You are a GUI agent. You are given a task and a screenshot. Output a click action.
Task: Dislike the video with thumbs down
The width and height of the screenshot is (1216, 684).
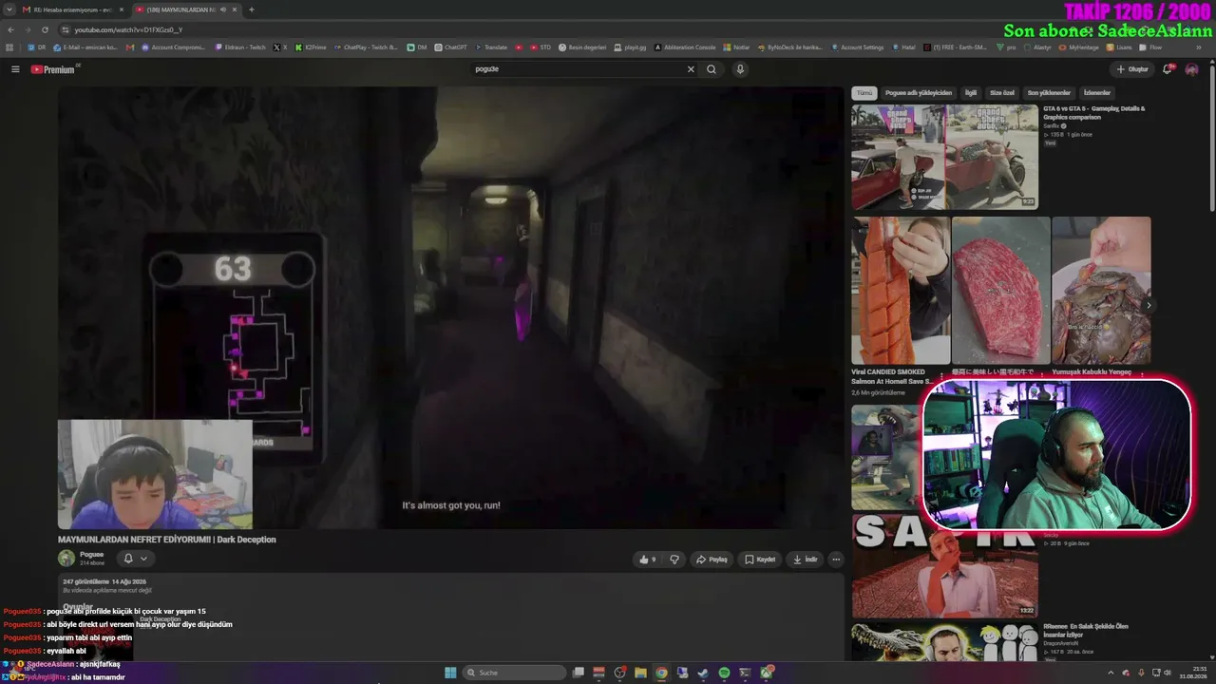pos(674,560)
